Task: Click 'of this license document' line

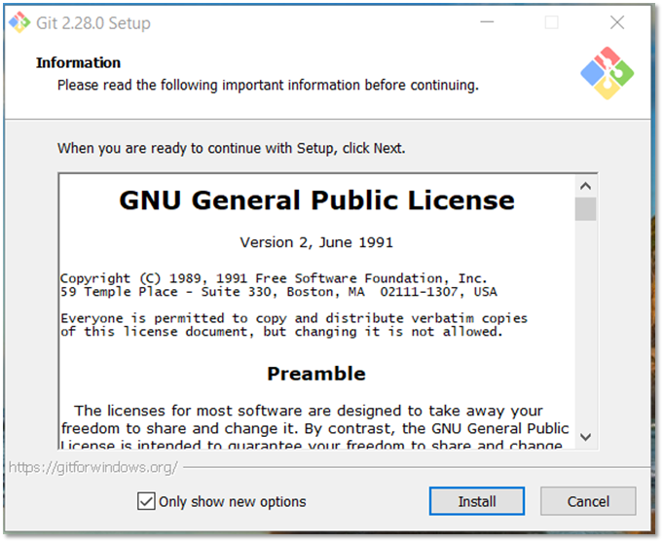Action: point(281,332)
